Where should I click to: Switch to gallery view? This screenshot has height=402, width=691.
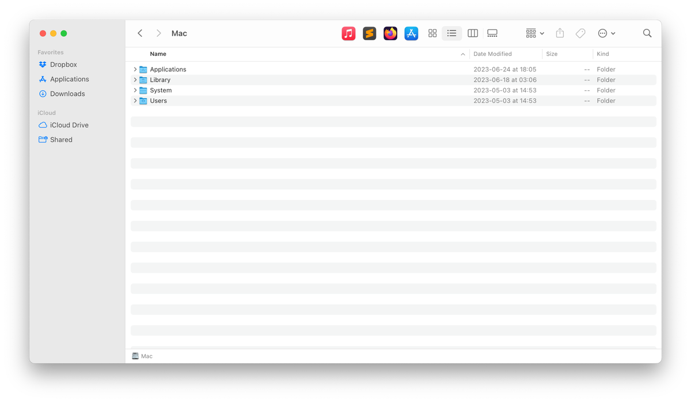tap(492, 33)
